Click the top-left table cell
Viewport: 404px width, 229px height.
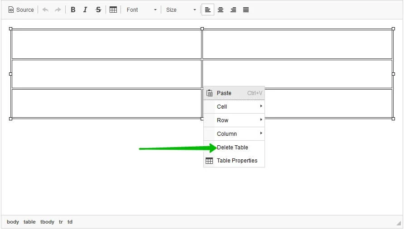pyautogui.click(x=106, y=44)
